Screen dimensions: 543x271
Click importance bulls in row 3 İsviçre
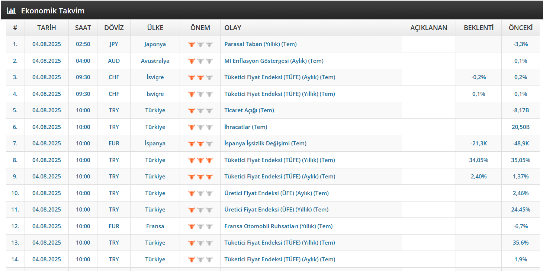200,77
